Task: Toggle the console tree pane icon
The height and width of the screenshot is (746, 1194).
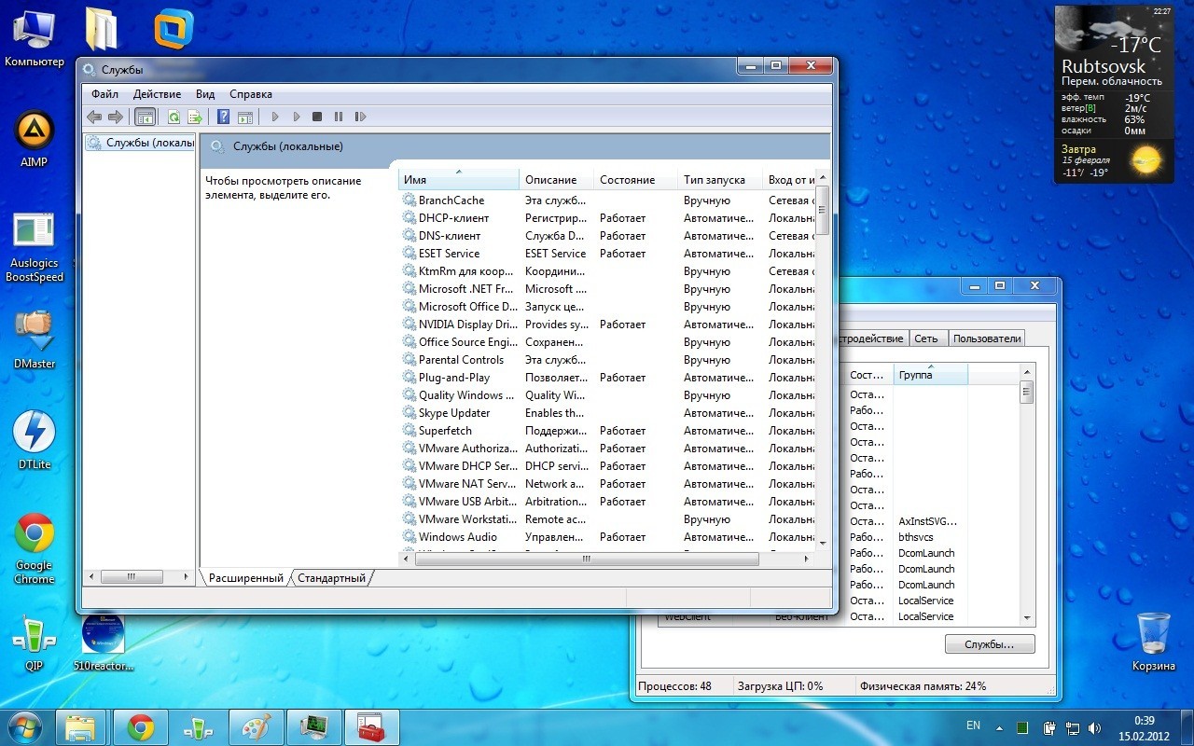Action: [x=145, y=117]
